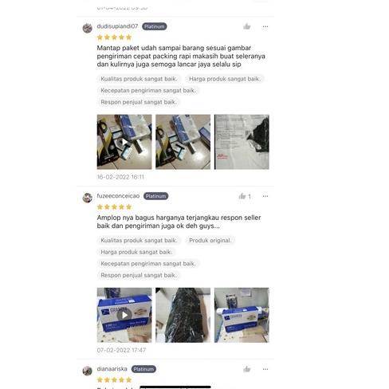Viewport: 389px width, 389px height.
Task: Click the username fuzeeconceicao
Action: pyautogui.click(x=118, y=196)
